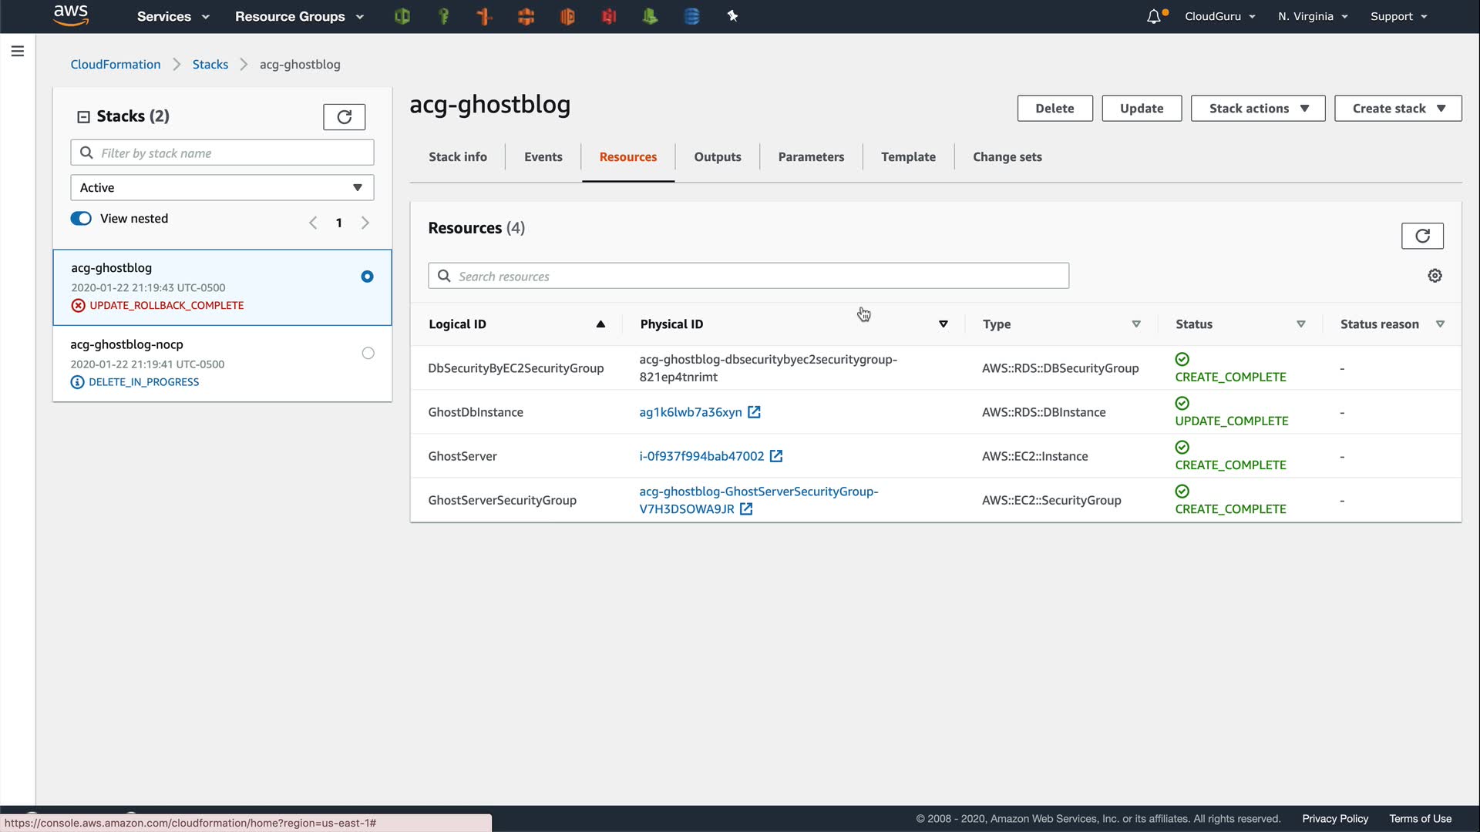Select the acg-ghostblog-nocp stack radio

(368, 354)
